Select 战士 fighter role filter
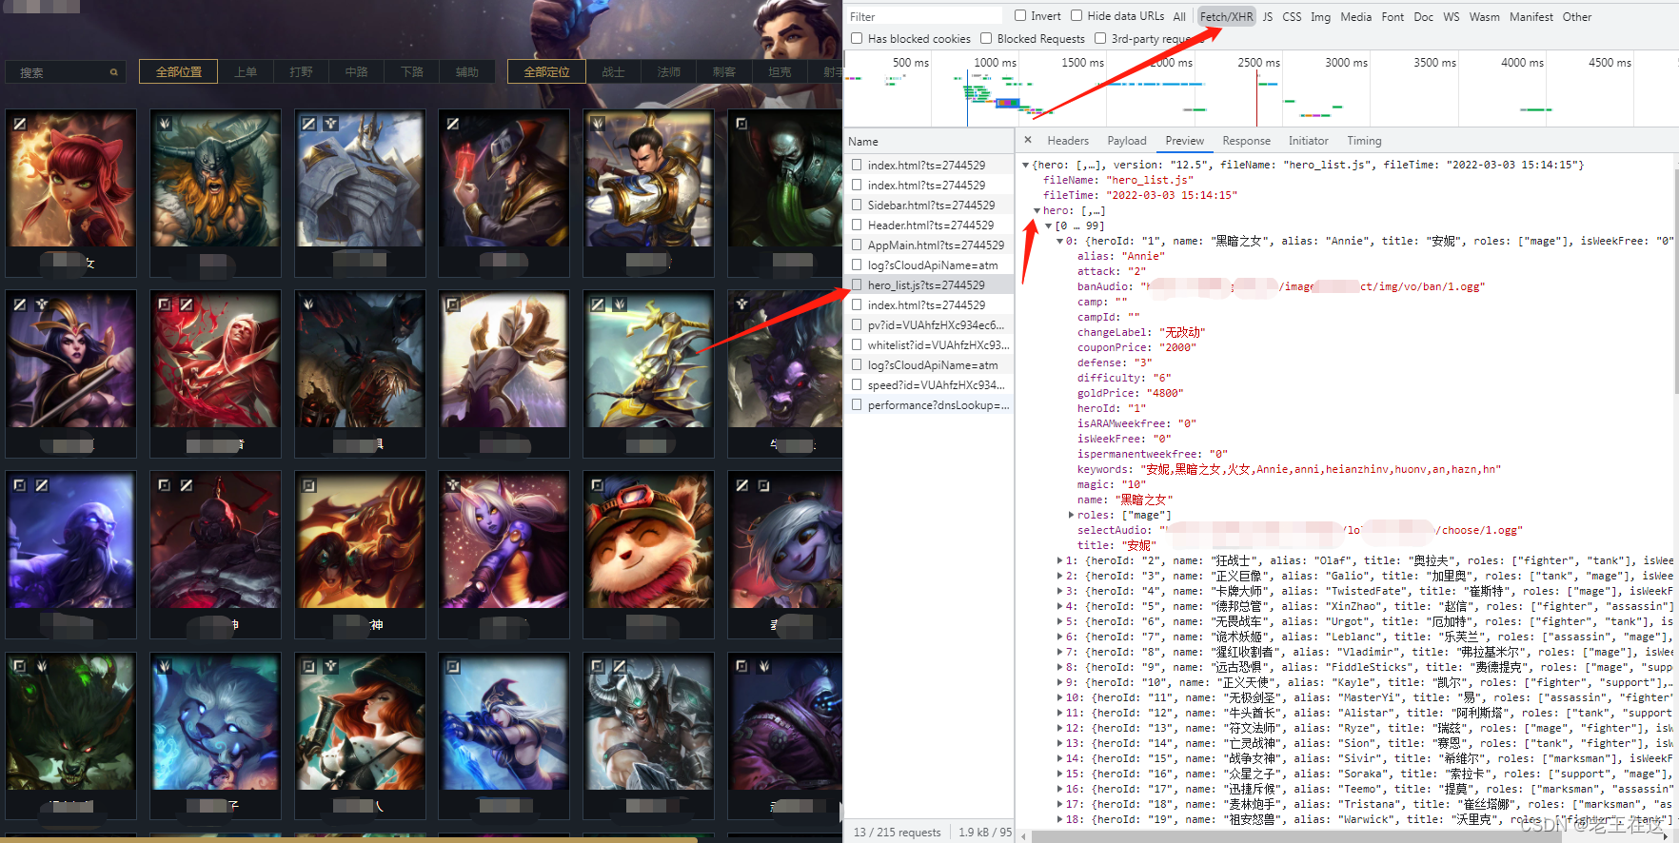Viewport: 1679px width, 843px height. [613, 71]
